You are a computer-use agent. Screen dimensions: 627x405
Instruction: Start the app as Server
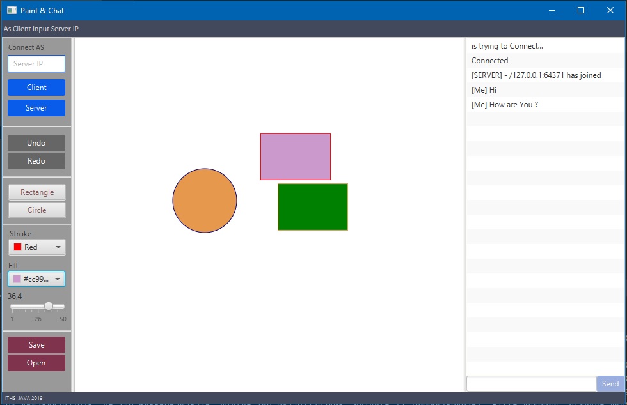36,108
